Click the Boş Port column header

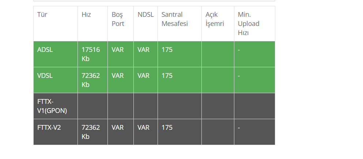click(121, 24)
